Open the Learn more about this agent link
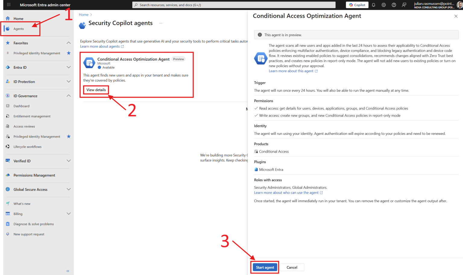This screenshot has height=275, width=463. click(x=291, y=71)
